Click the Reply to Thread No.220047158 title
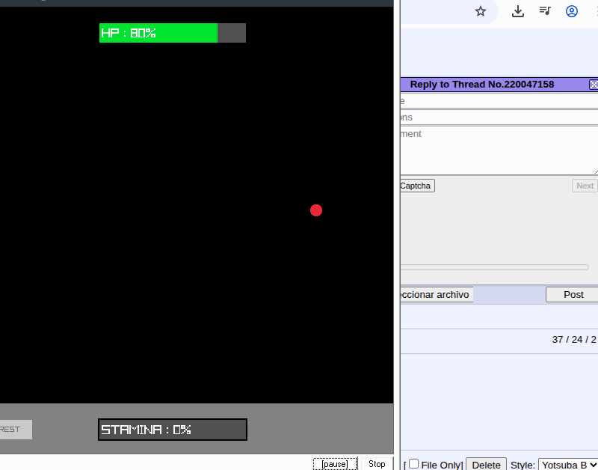The image size is (598, 470). click(481, 85)
